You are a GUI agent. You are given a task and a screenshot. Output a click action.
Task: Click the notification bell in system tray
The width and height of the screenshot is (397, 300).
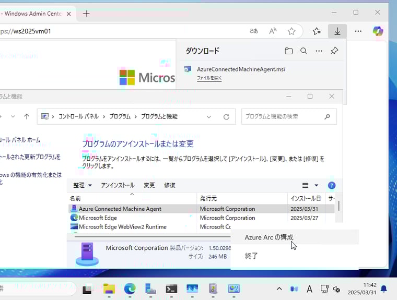pos(384,289)
